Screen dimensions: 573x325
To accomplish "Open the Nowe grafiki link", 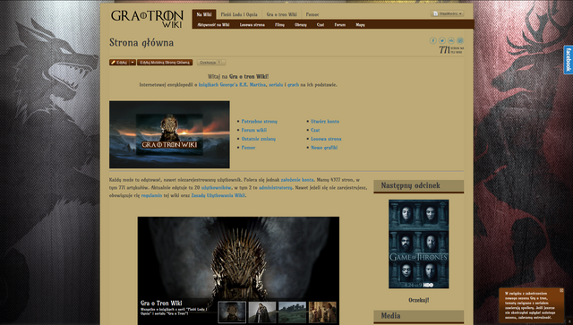I will 324,148.
